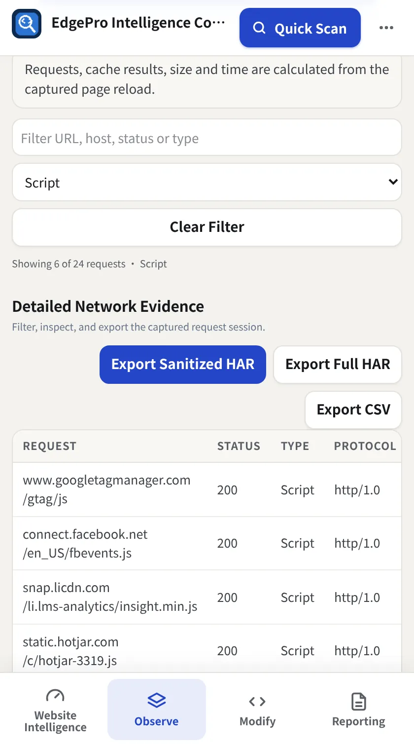Click the Detailed Network Evidence heading
Viewport: 414px width, 746px height.
[108, 306]
